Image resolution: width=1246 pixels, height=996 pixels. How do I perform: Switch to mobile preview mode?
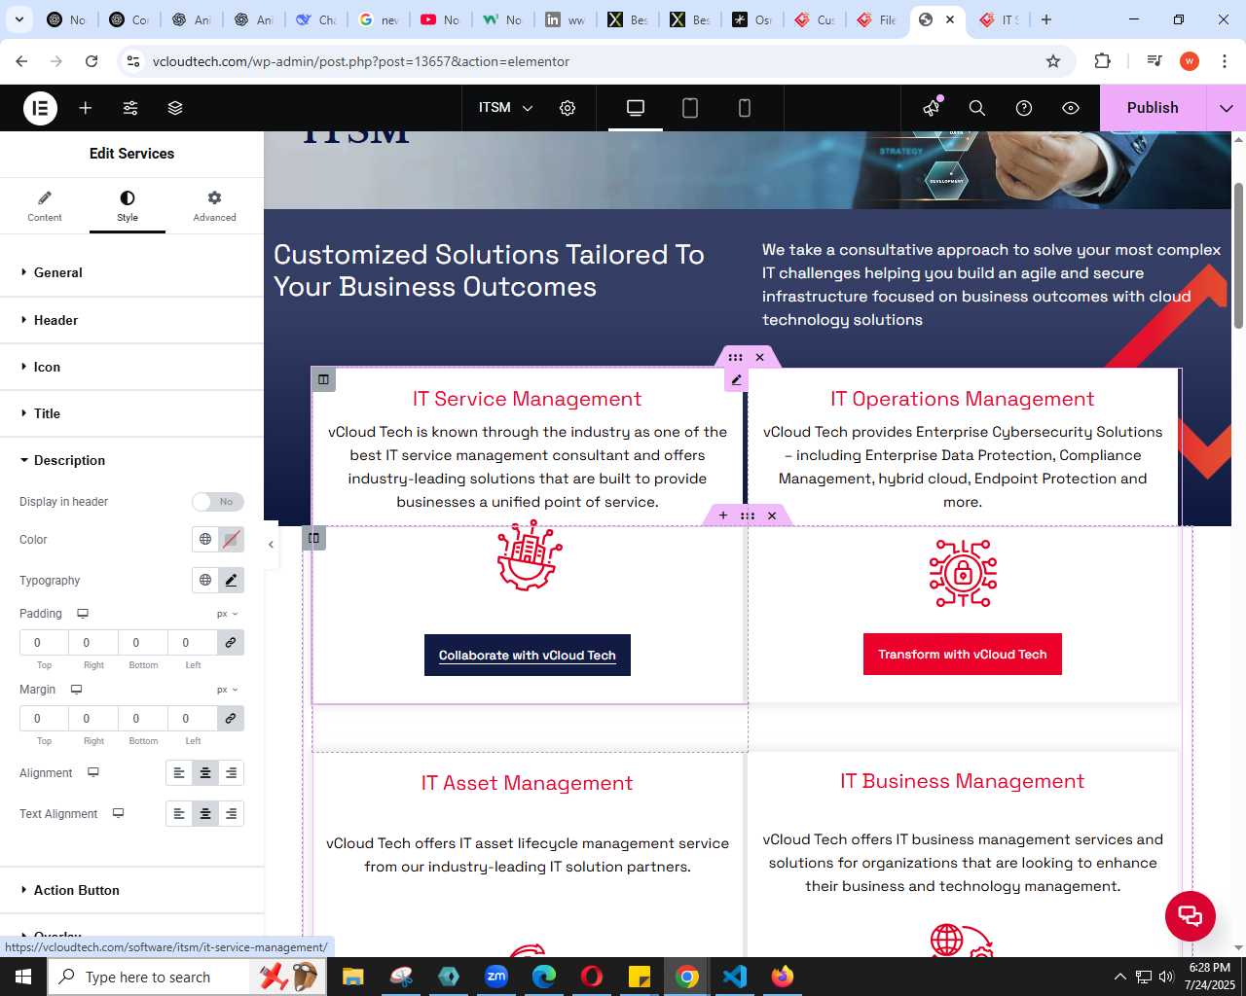click(x=745, y=108)
